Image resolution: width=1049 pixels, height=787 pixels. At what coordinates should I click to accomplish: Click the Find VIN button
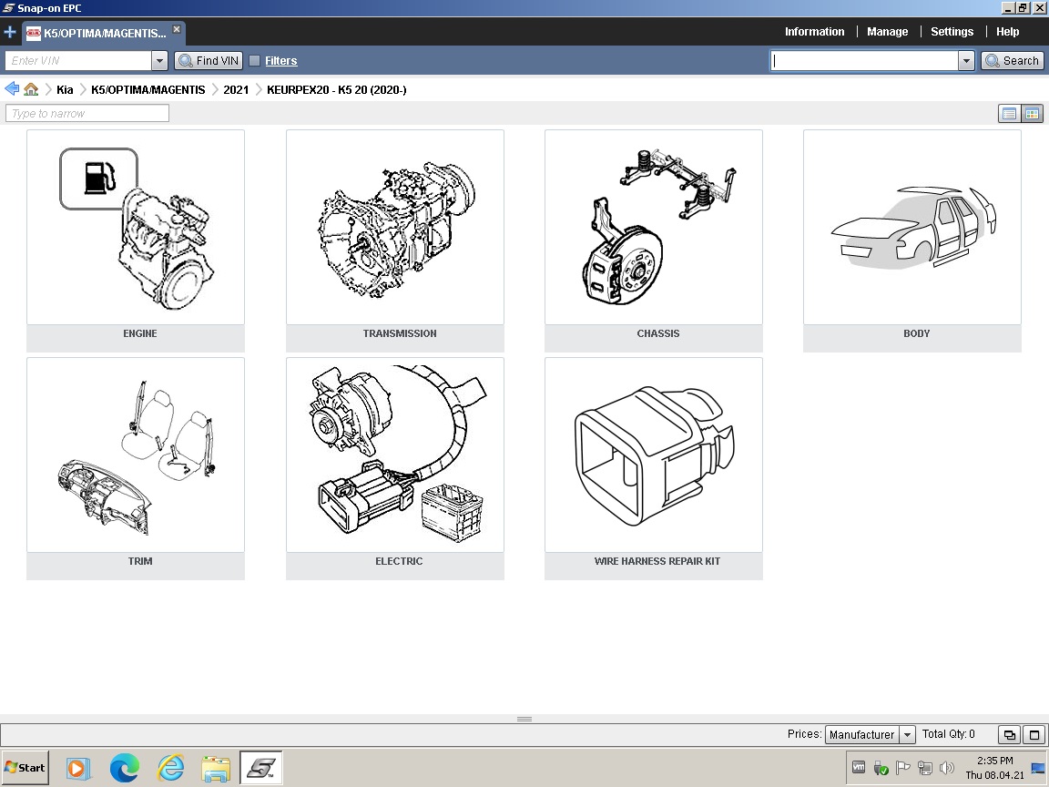click(x=209, y=61)
